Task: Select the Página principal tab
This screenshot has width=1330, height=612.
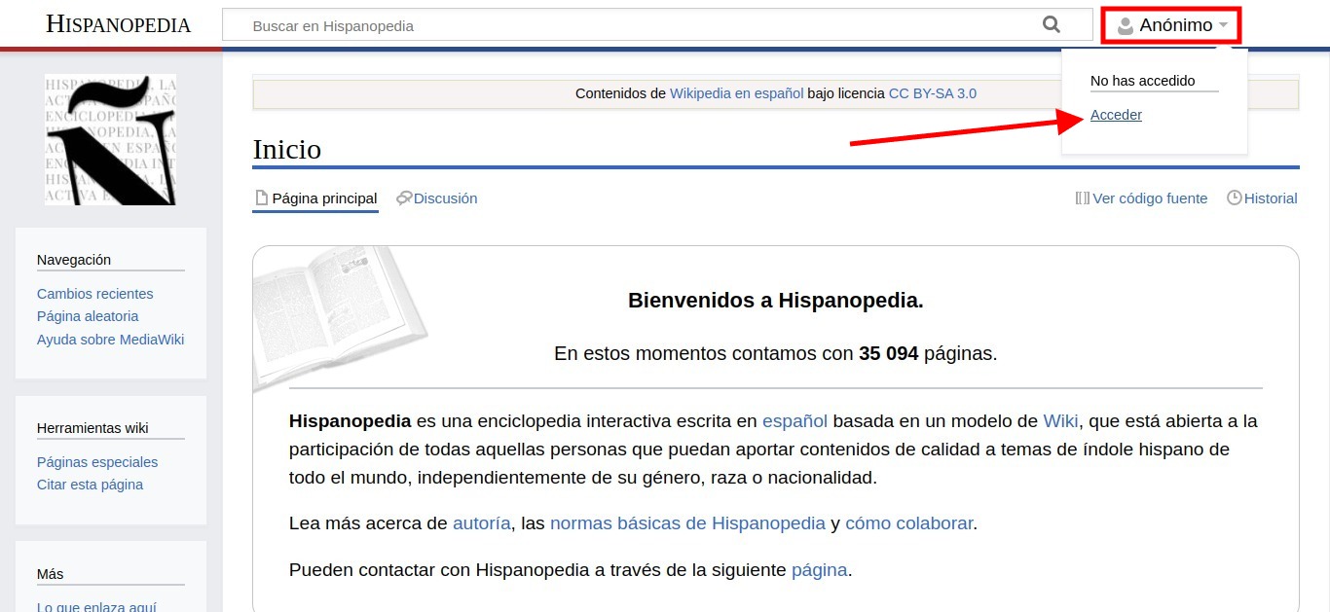Action: tap(322, 198)
